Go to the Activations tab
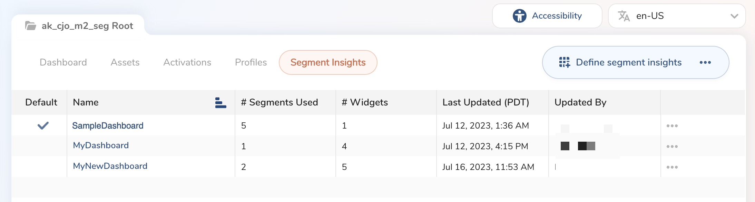Screen dimensions: 755x202 187,62
